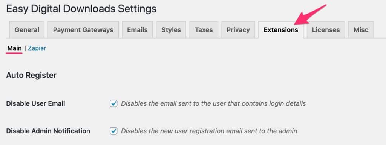Screen dimensions: 386x145
Task: Click the description about login details email
Action: click(213, 103)
